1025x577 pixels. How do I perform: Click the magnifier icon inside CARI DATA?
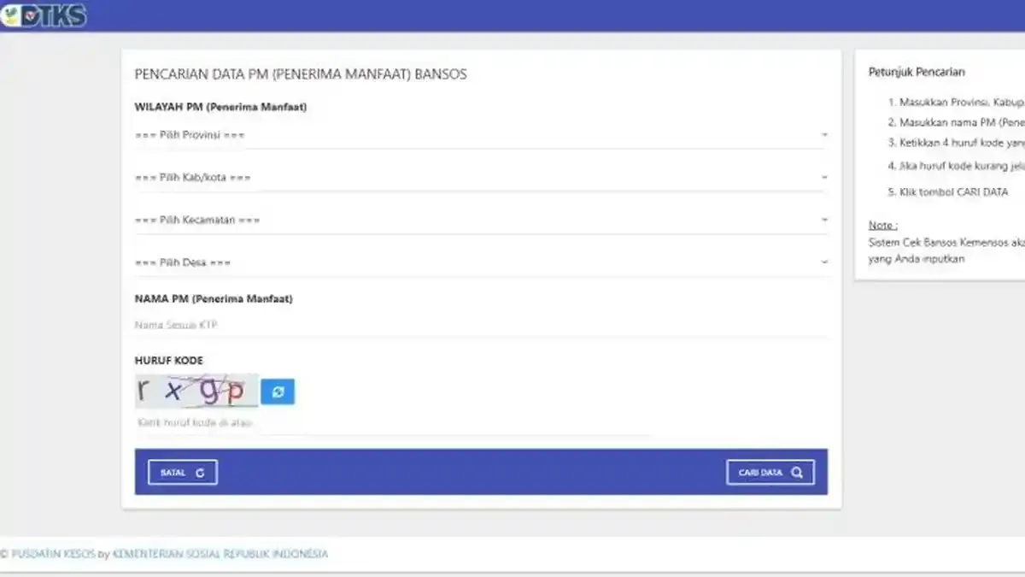point(796,471)
